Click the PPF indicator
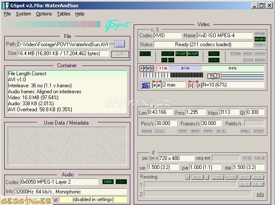The width and height of the screenshot is (275, 205). click(x=208, y=131)
